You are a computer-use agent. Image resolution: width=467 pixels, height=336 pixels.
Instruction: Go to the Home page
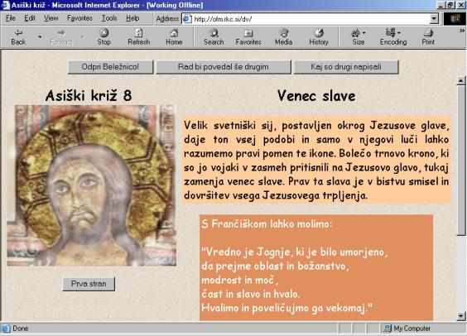coord(174,37)
